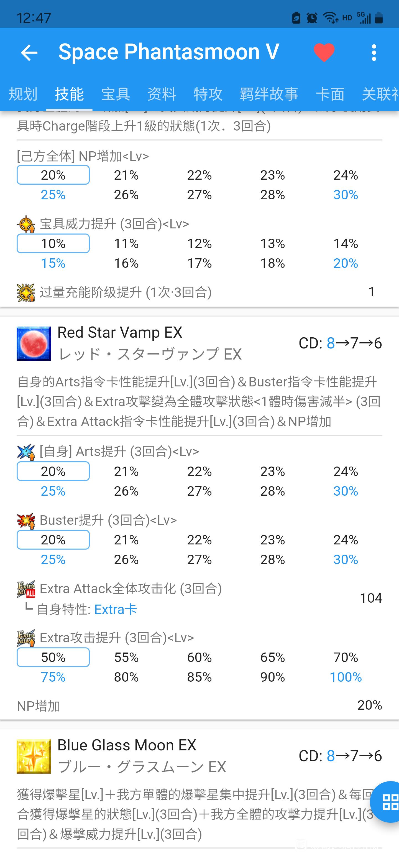
Task: Select 30% value under Arts提升
Action: tap(346, 491)
